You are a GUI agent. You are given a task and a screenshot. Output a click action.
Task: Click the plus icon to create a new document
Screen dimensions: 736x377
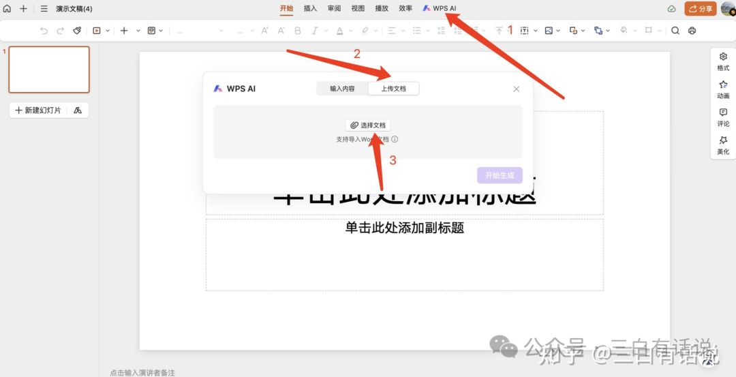point(23,8)
